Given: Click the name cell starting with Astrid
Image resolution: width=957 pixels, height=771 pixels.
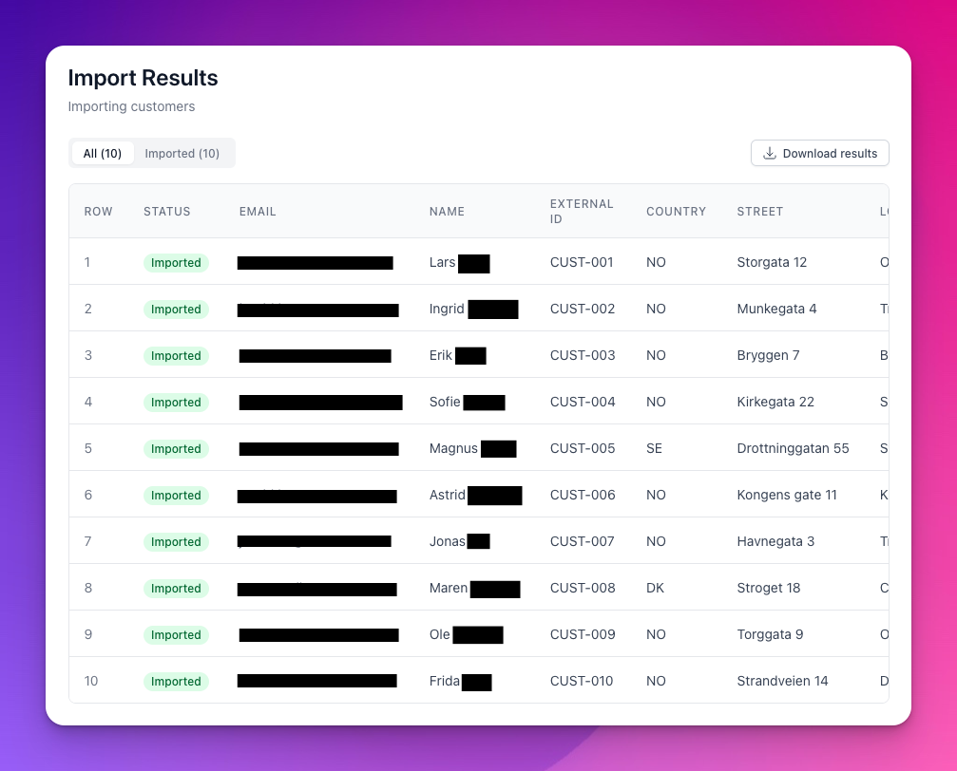Looking at the screenshot, I should (x=475, y=495).
